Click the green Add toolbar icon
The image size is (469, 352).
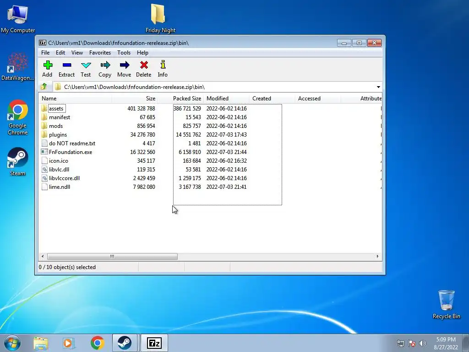click(x=48, y=65)
